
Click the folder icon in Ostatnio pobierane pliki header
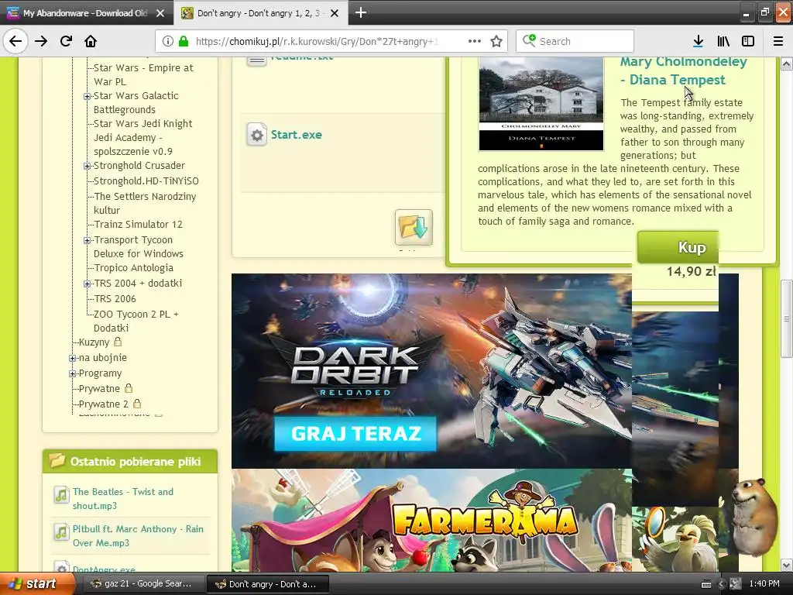(57, 460)
